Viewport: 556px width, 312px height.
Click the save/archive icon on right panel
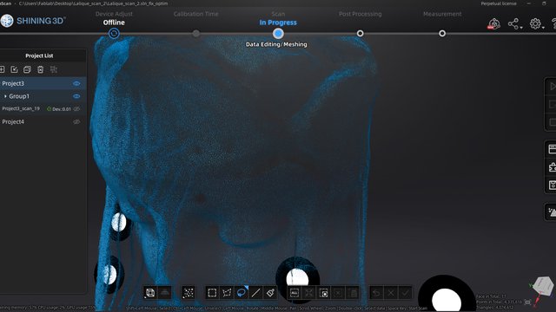pyautogui.click(x=552, y=185)
